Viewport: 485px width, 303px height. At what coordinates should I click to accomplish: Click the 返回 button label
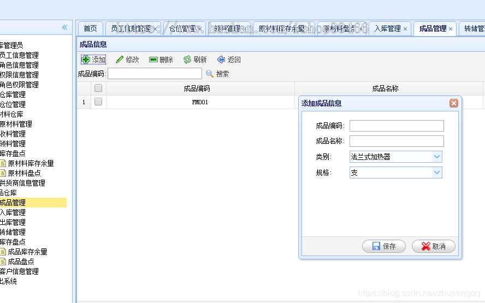[234, 60]
